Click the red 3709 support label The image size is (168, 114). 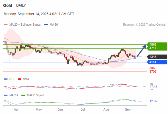153,72
